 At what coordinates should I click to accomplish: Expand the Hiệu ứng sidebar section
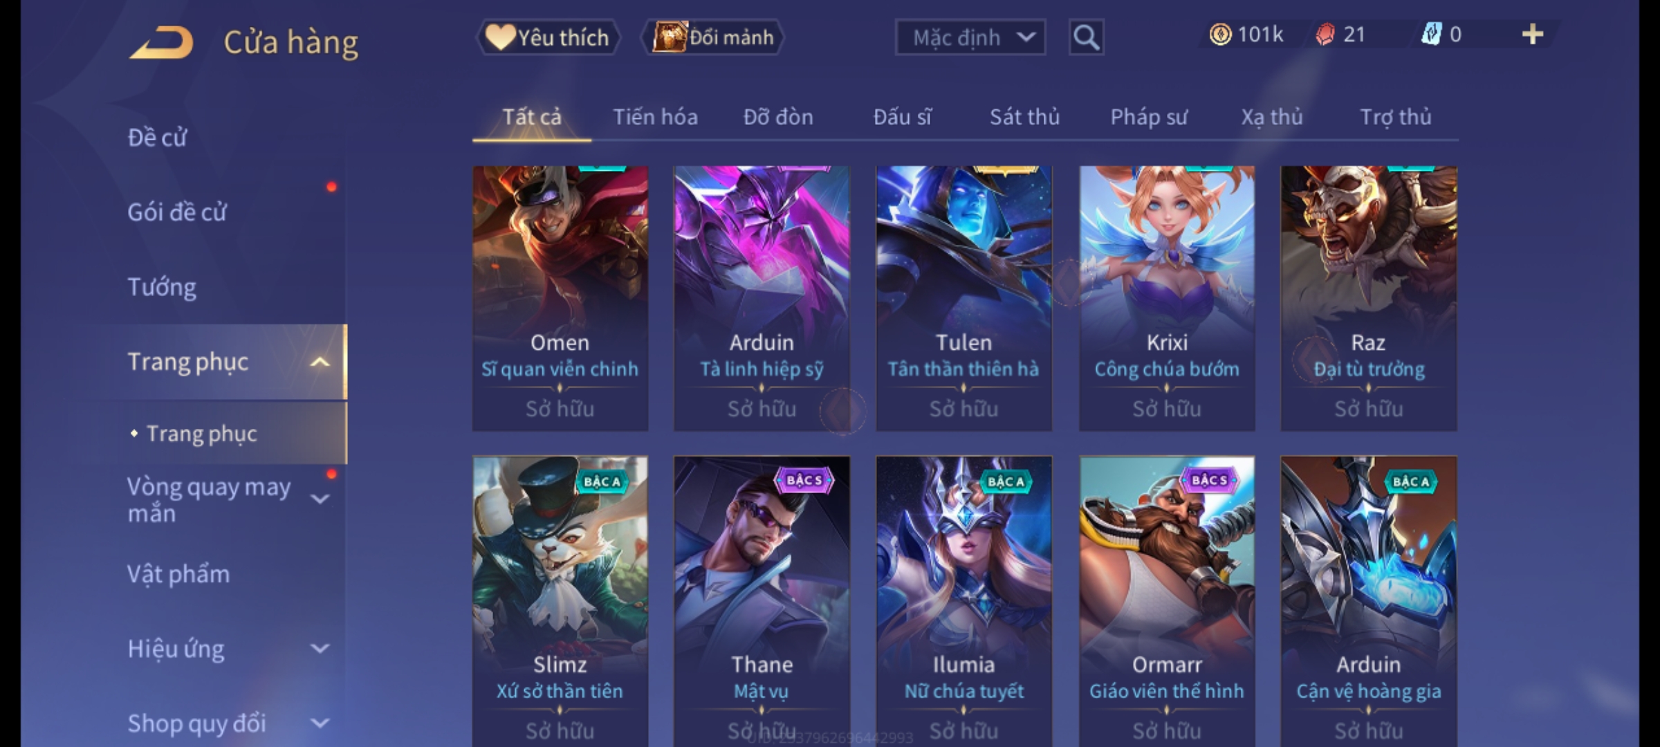point(320,649)
